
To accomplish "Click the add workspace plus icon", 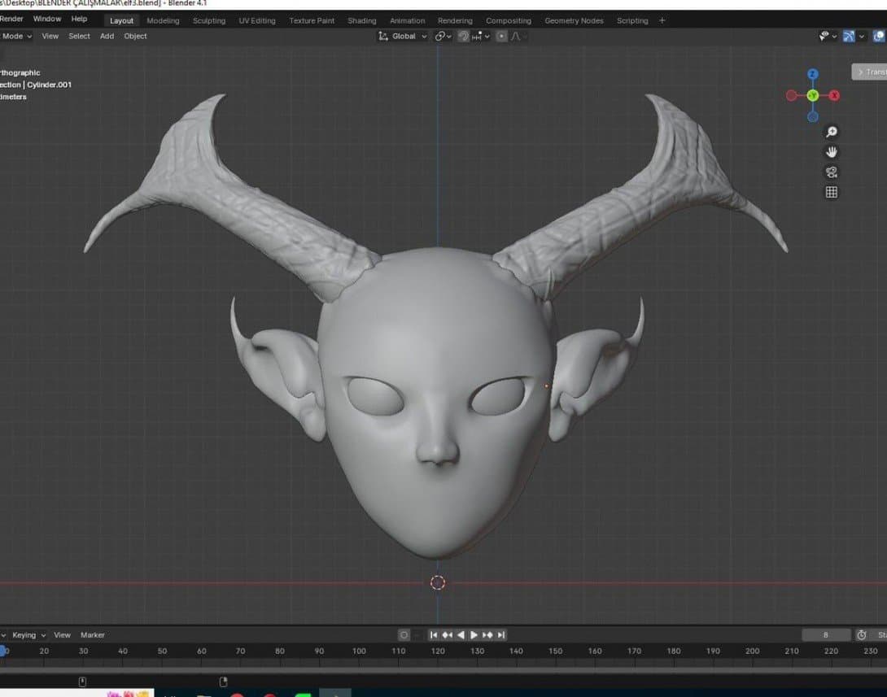I will point(662,20).
